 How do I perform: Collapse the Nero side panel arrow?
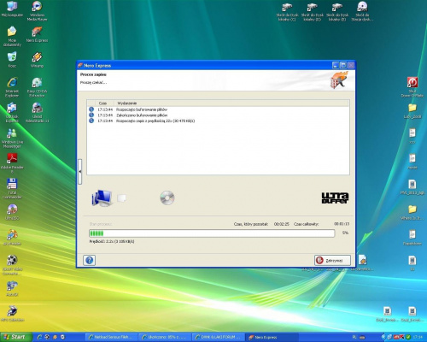coord(80,172)
